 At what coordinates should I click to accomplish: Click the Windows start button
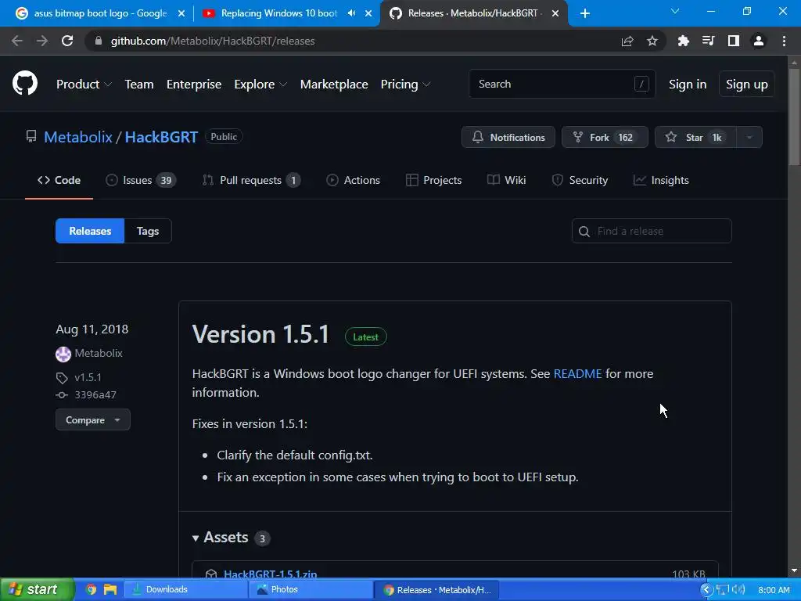point(37,590)
